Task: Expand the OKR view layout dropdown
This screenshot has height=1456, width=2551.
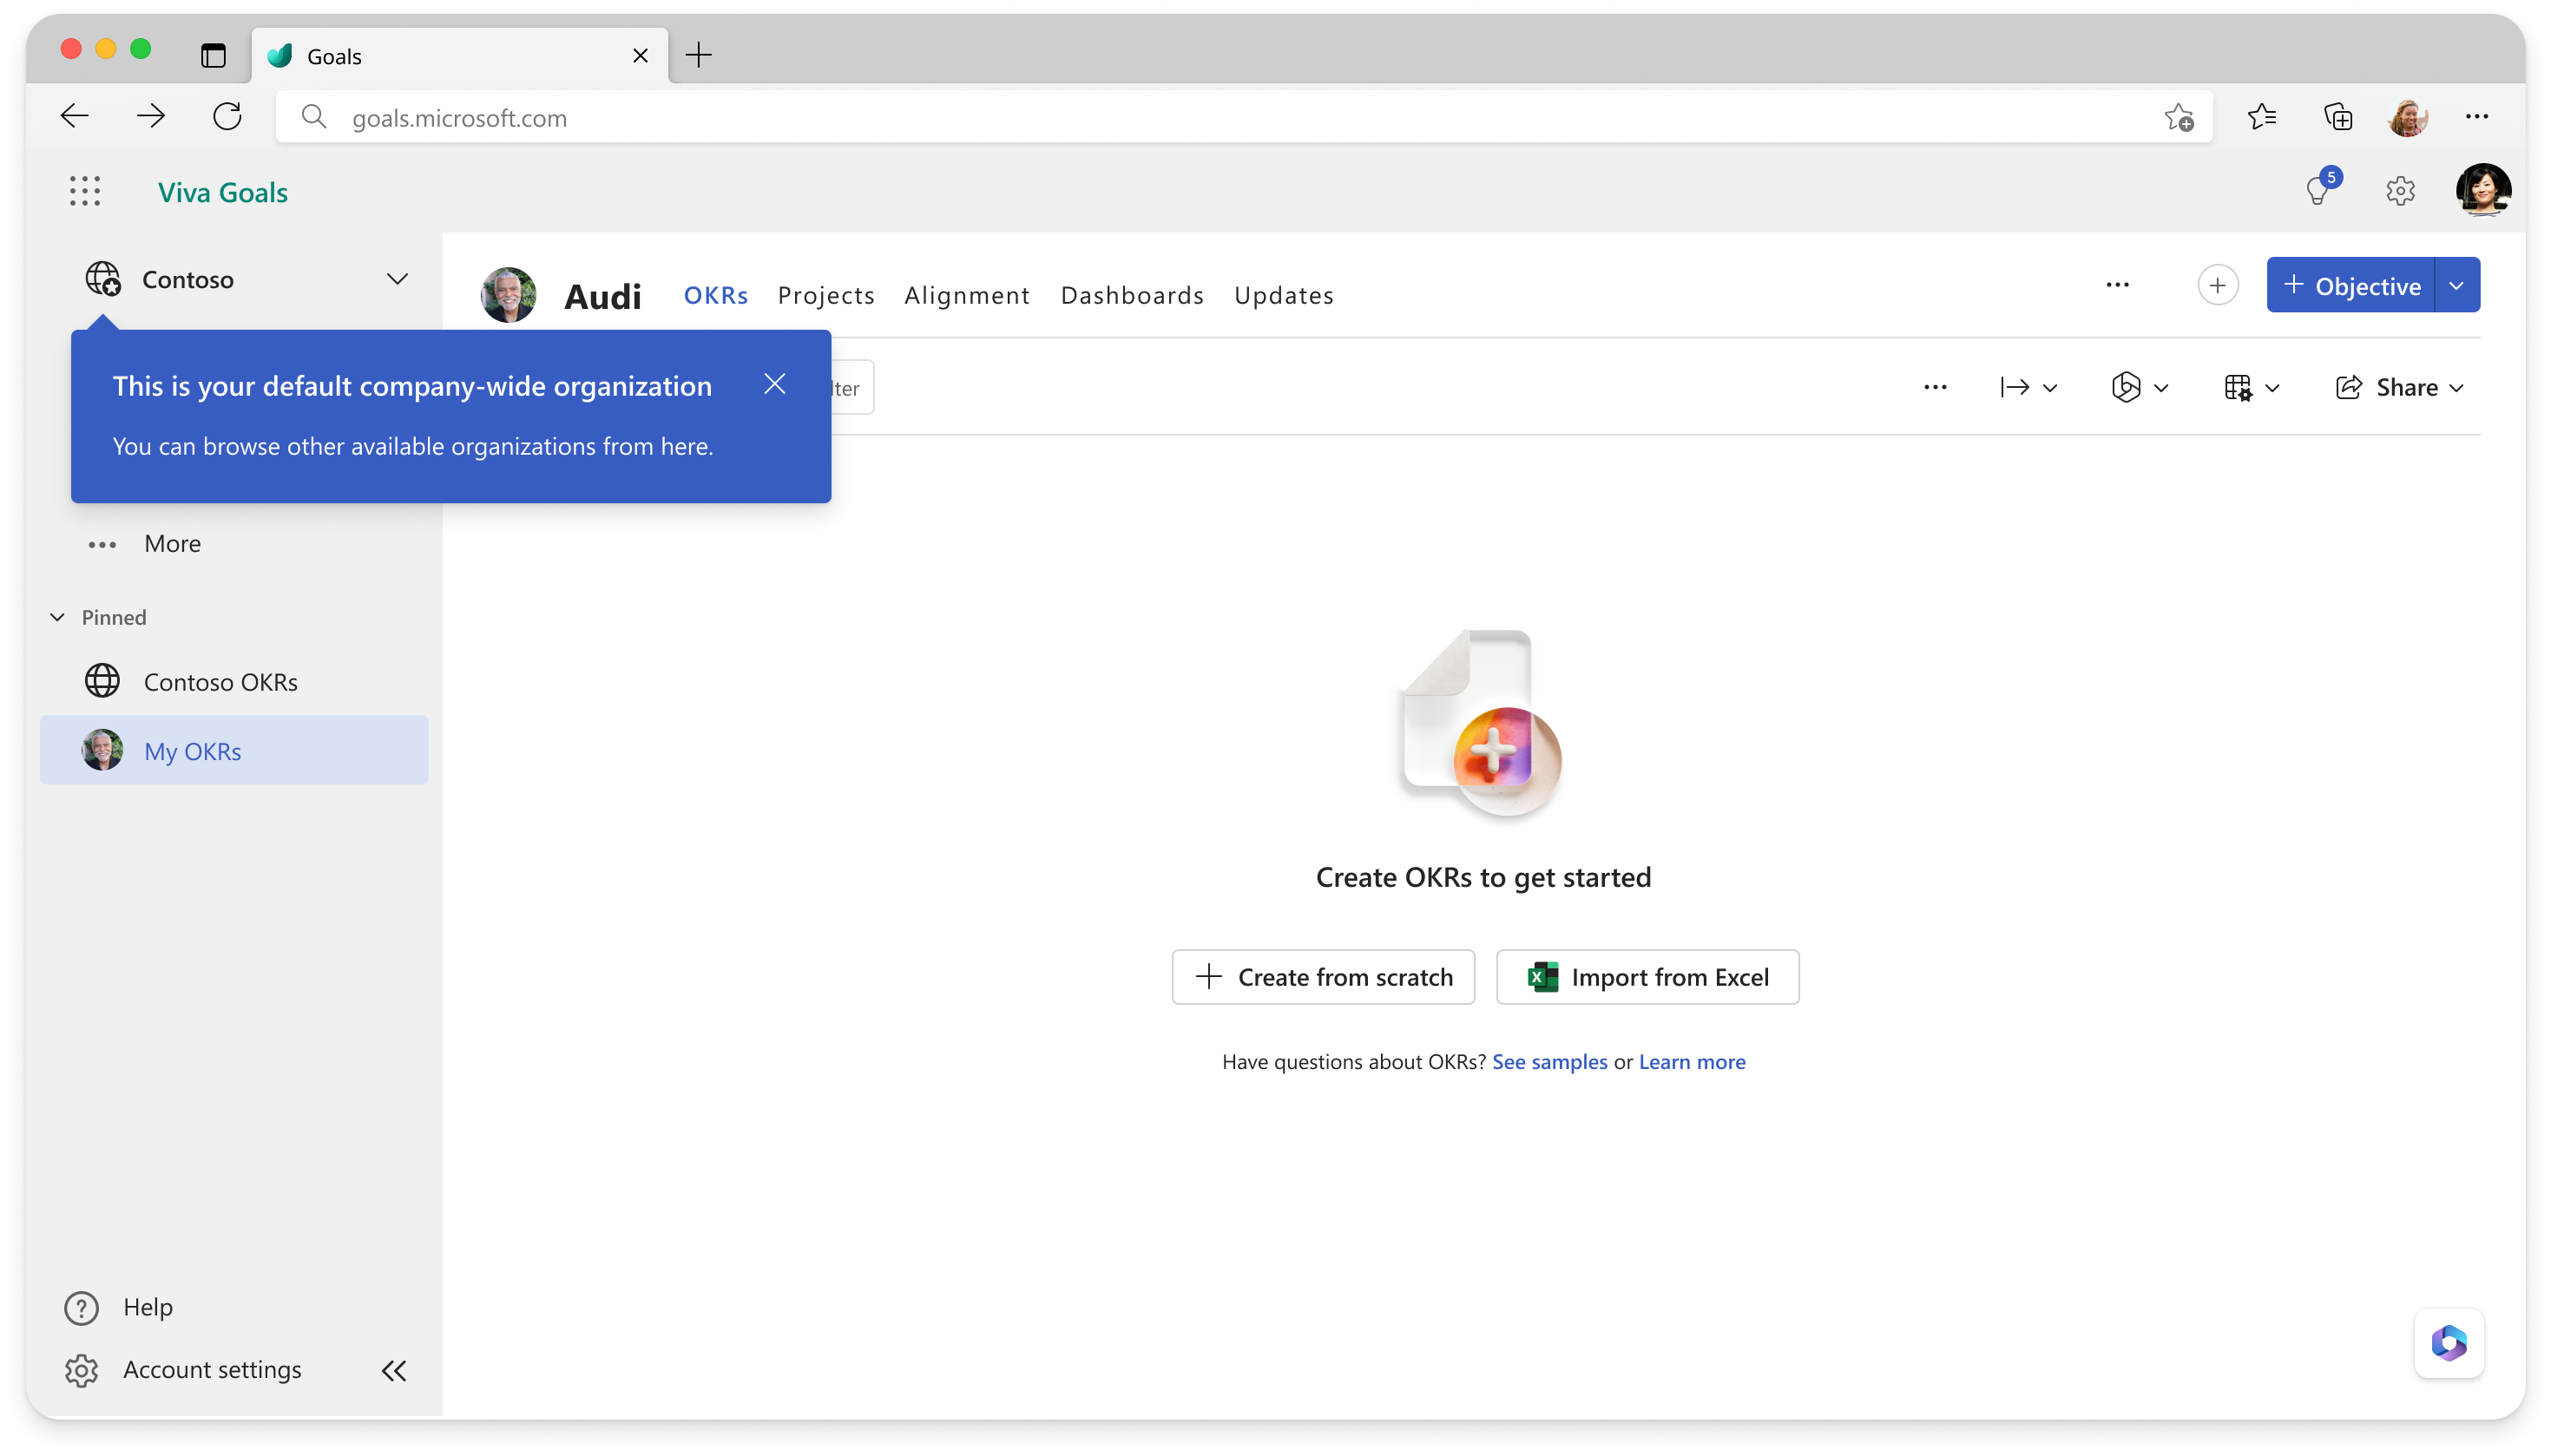Action: [x=2252, y=387]
